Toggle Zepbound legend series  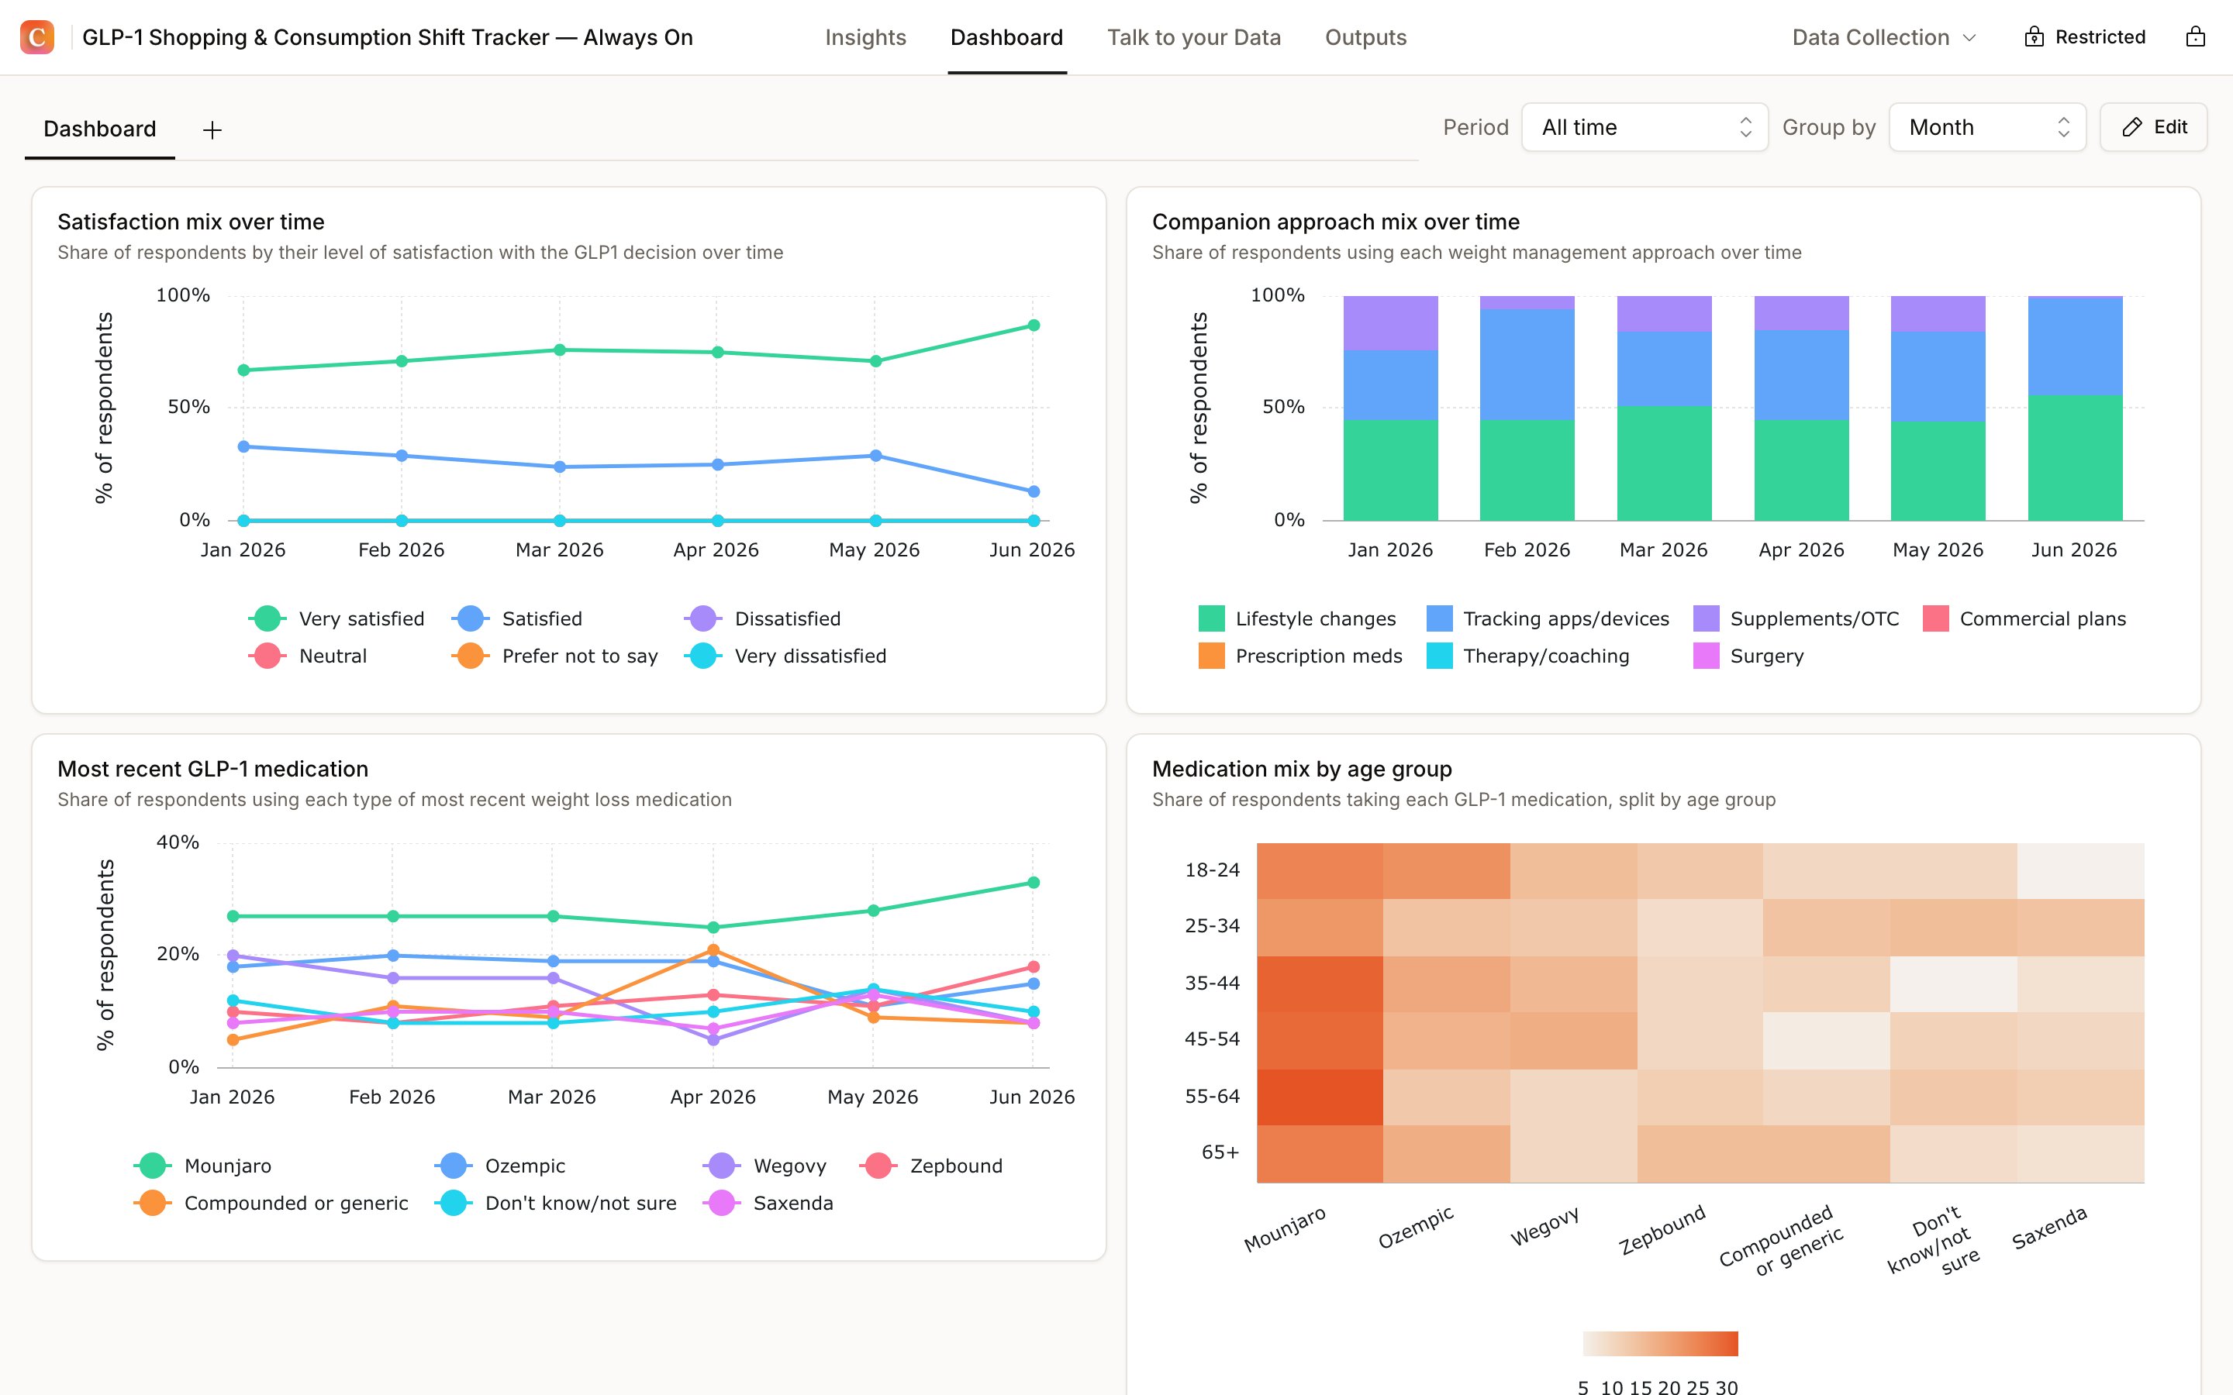(930, 1166)
